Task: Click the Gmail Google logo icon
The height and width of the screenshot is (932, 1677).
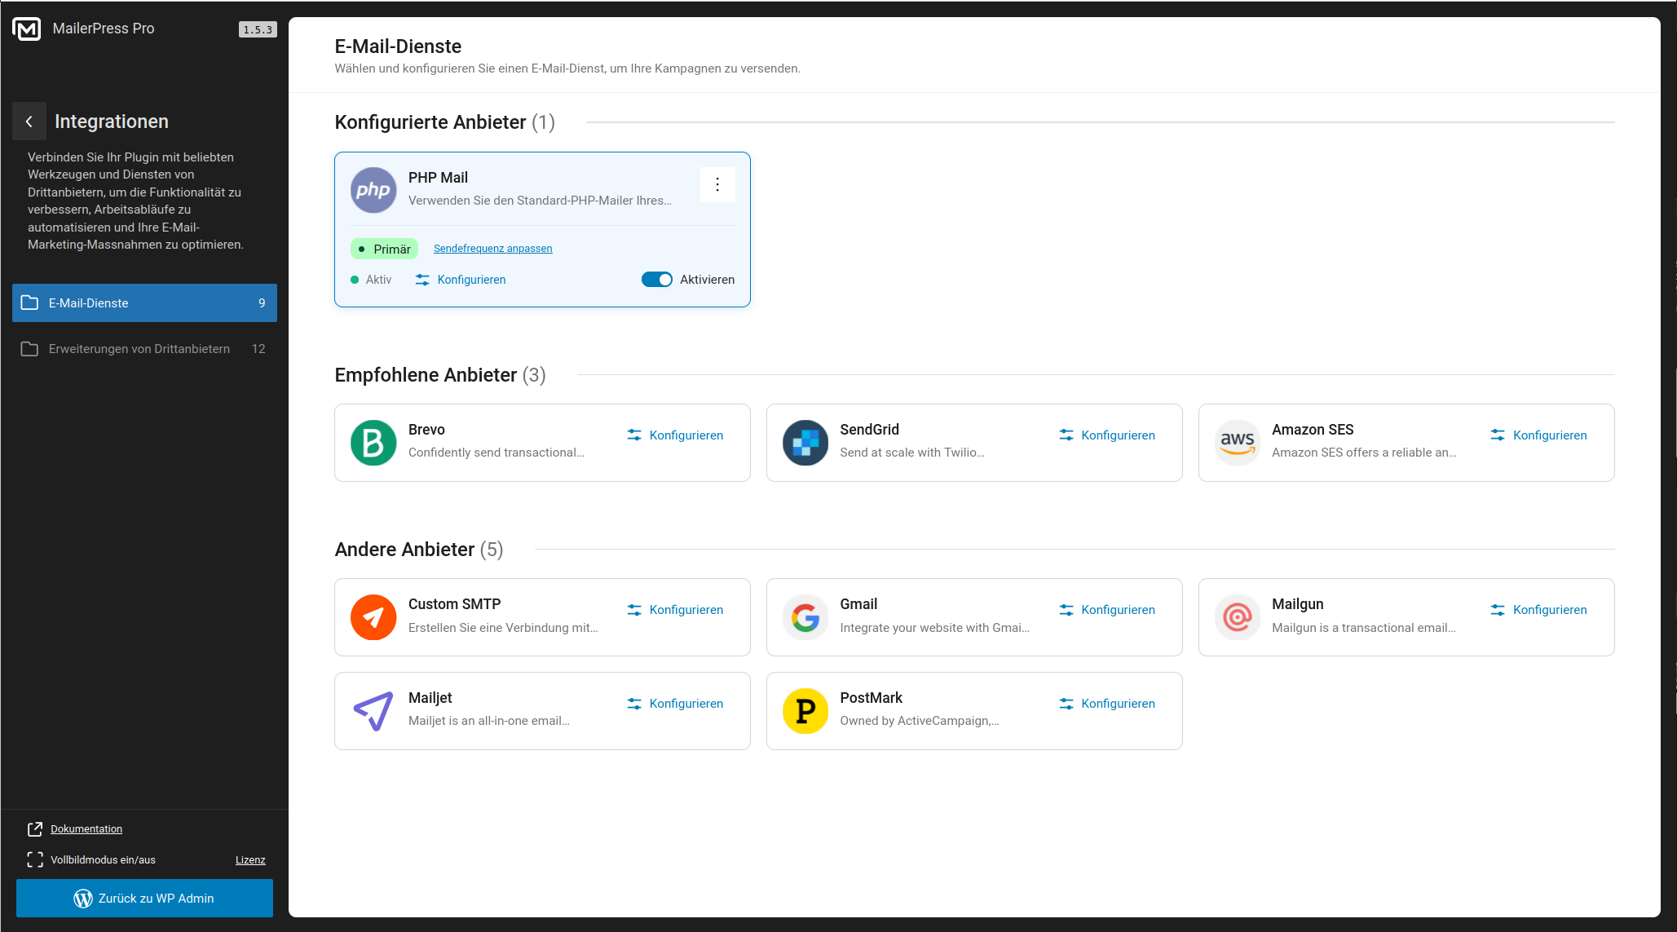Action: click(805, 617)
